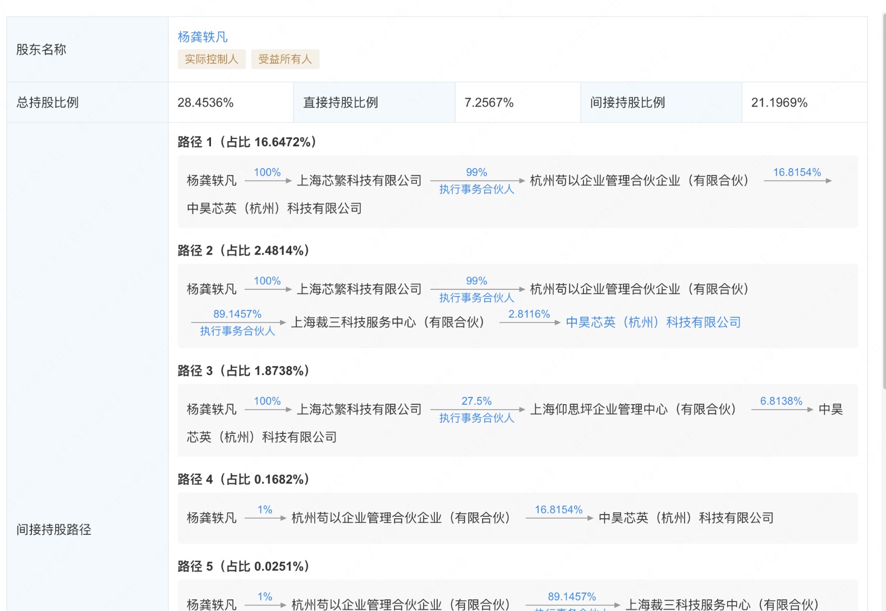Click 16.8154% percentage in path 1
The image size is (886, 611).
click(x=797, y=172)
